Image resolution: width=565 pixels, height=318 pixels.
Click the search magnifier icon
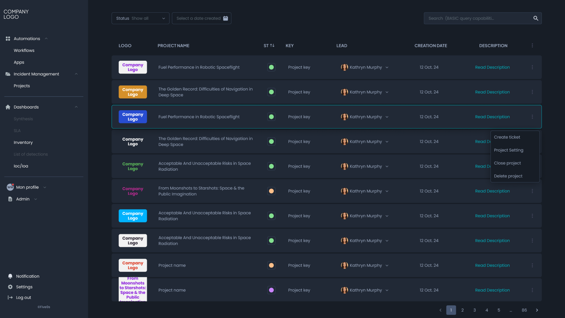pos(536,18)
